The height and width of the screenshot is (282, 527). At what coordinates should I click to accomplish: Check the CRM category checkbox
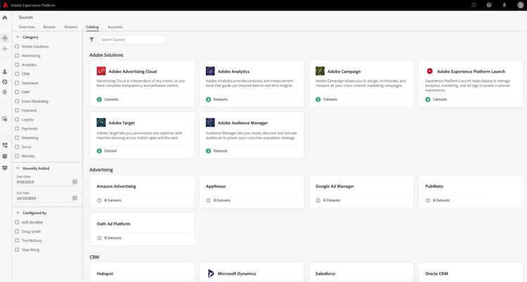pyautogui.click(x=17, y=74)
